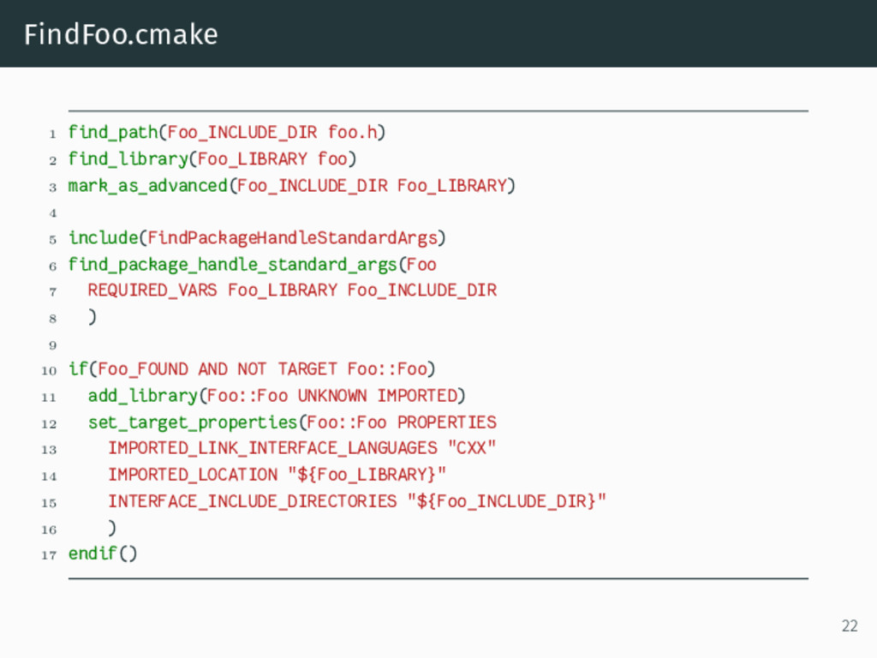This screenshot has height=658, width=877.
Task: Select the find_path command on line 1
Action: (x=113, y=133)
